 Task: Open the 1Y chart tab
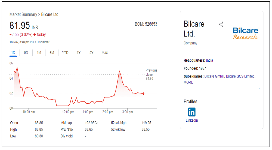79,53
